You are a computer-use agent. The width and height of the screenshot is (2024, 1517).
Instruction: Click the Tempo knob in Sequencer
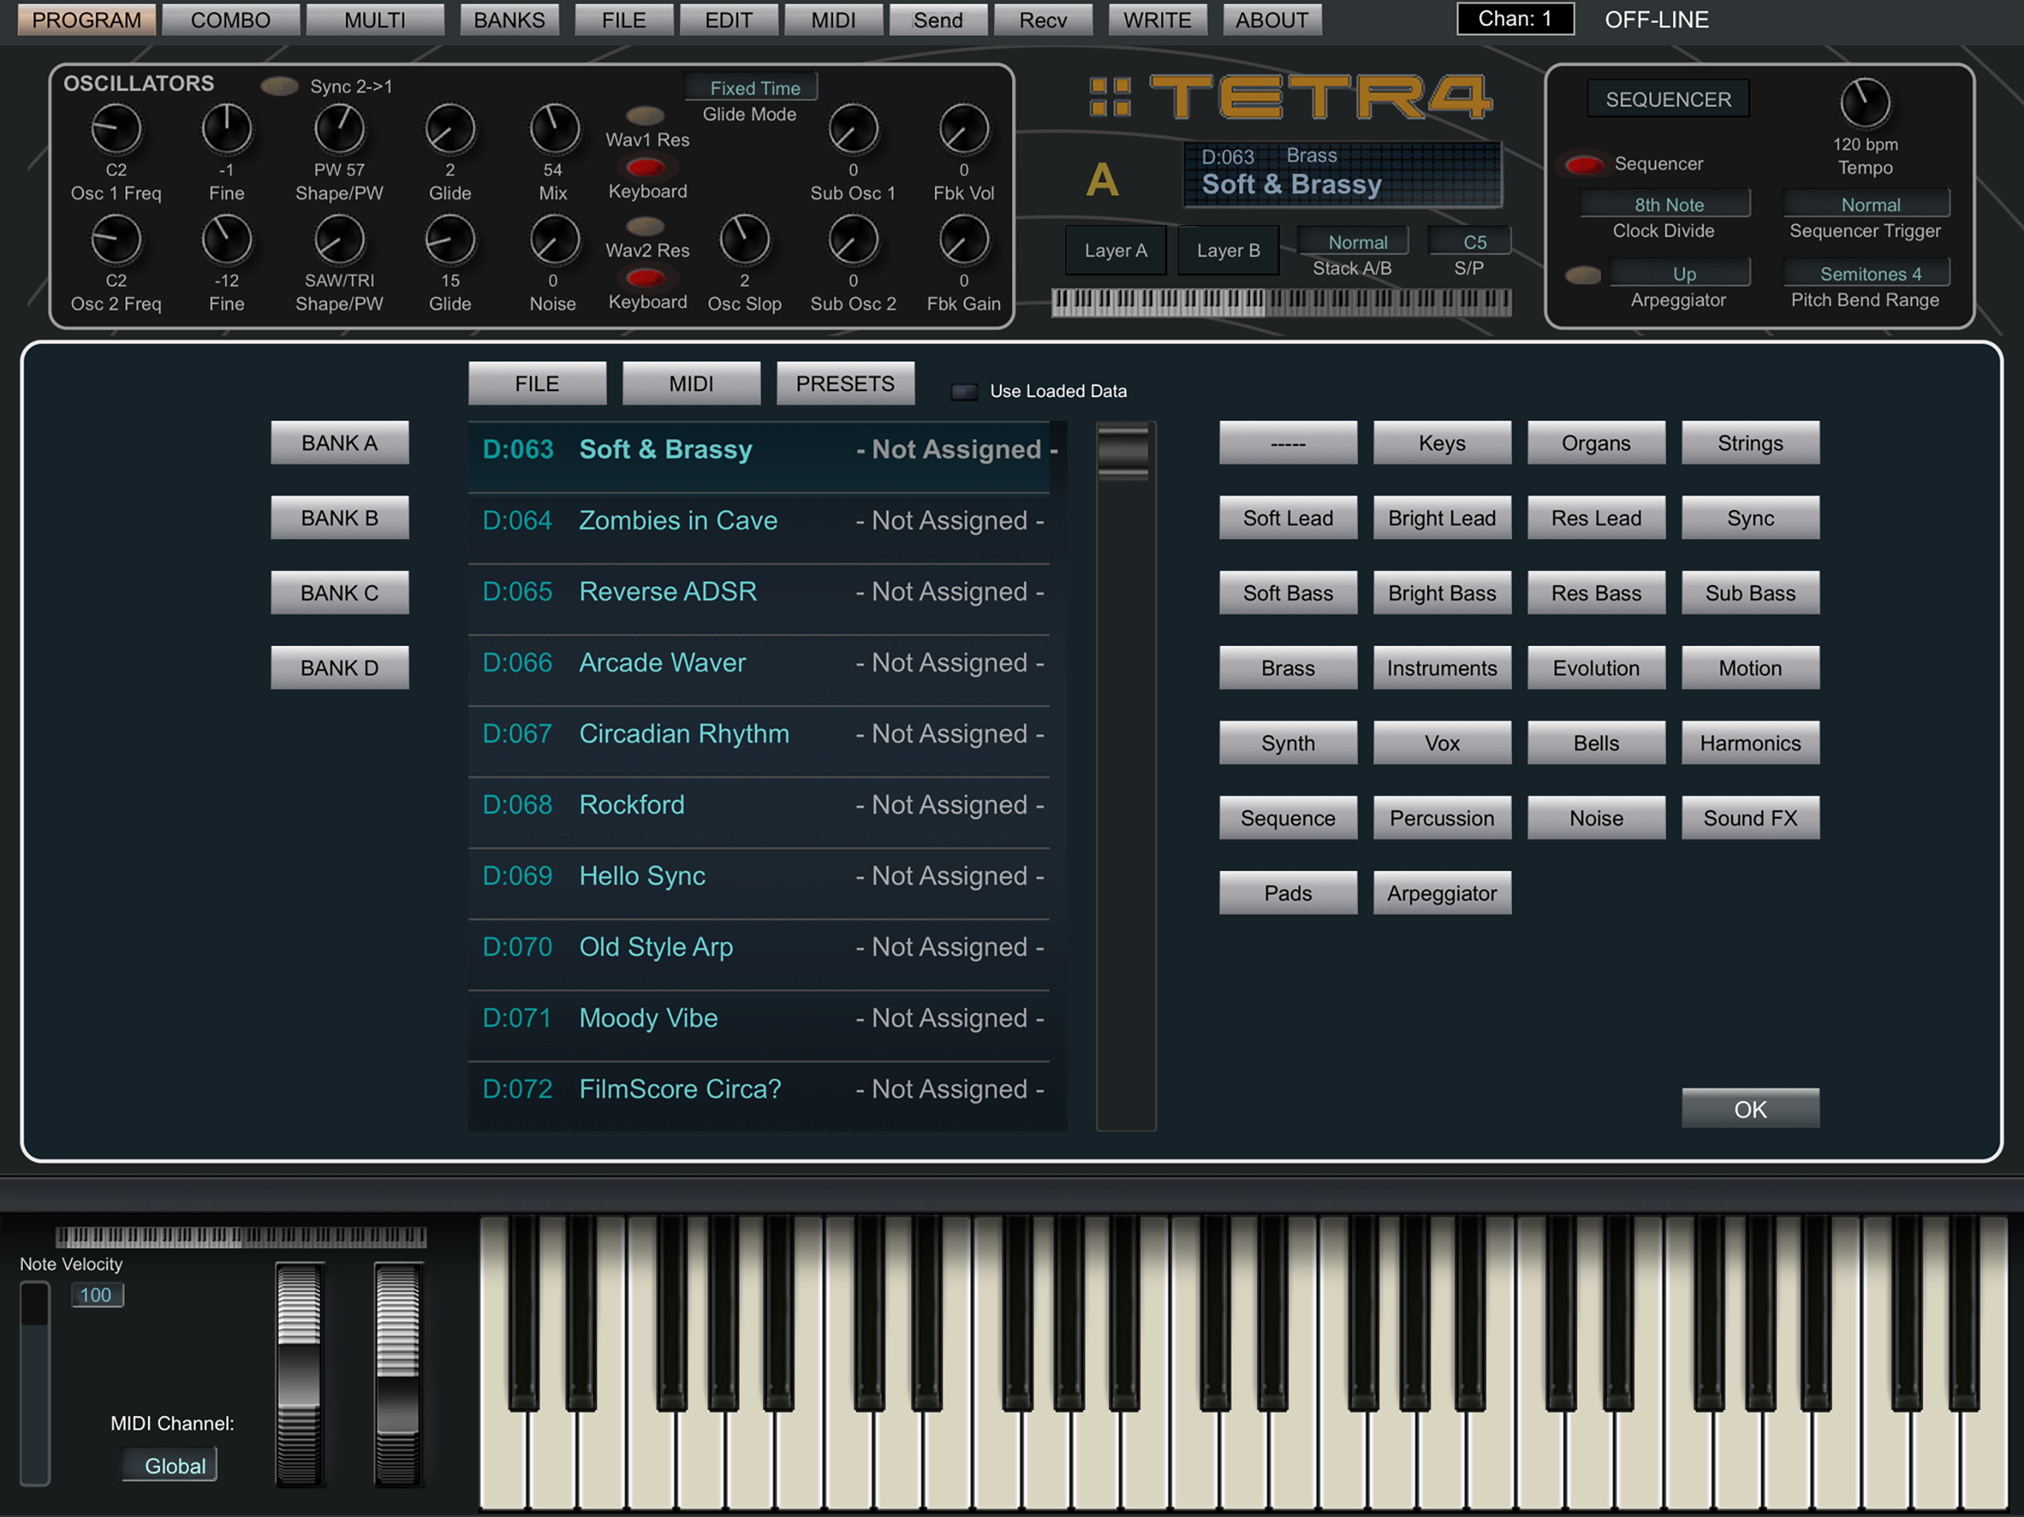[1865, 104]
